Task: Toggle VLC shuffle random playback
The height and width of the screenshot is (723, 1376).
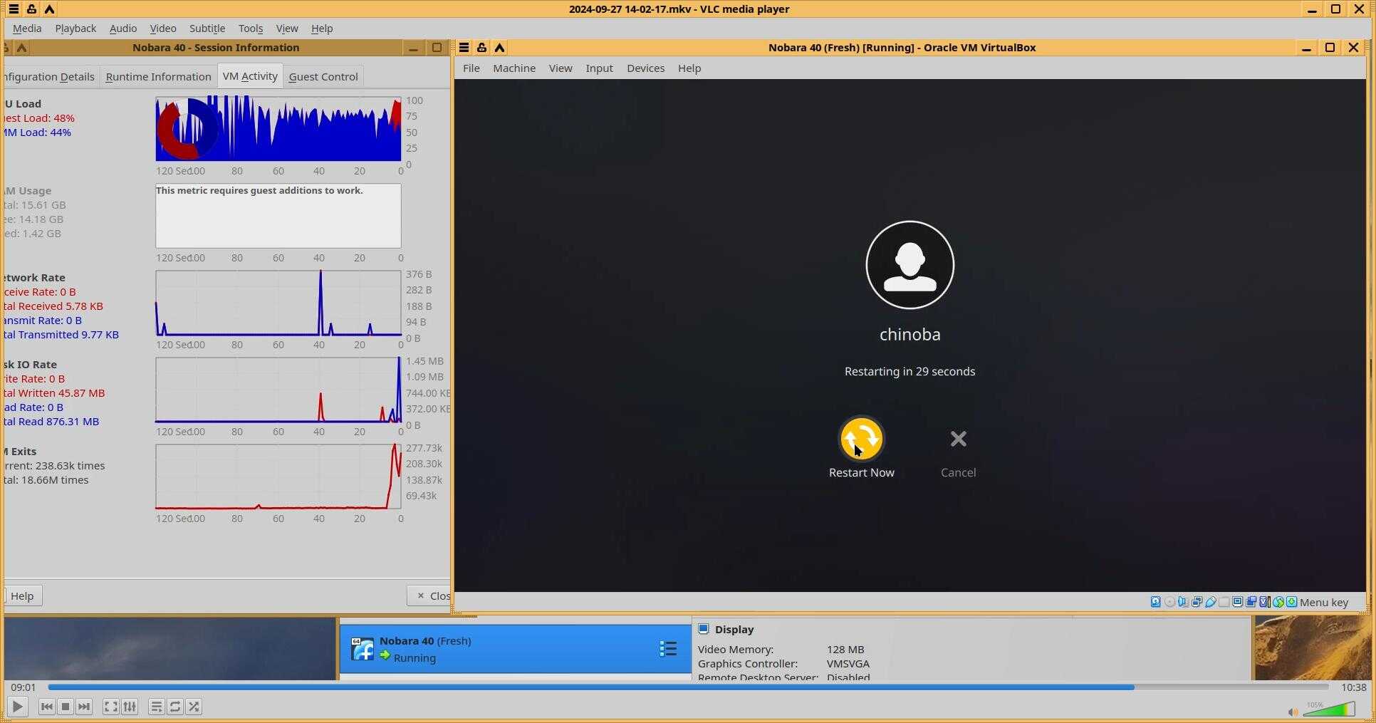Action: [194, 707]
